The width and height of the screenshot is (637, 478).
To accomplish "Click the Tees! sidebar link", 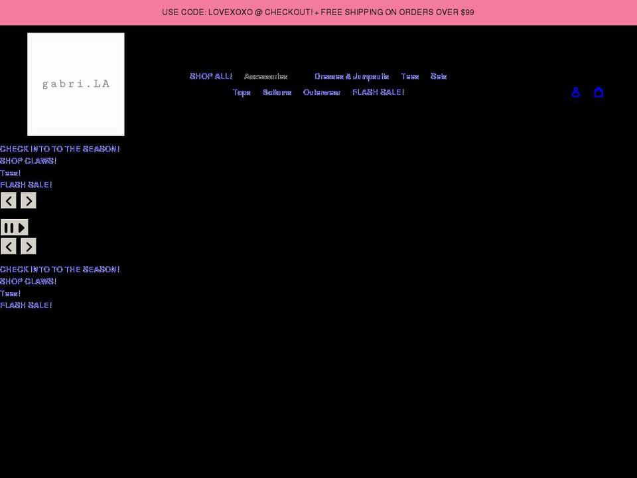I will (x=10, y=173).
